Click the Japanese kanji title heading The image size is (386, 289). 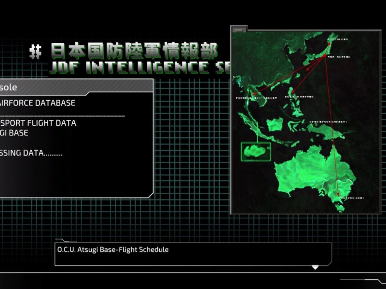[x=134, y=51]
